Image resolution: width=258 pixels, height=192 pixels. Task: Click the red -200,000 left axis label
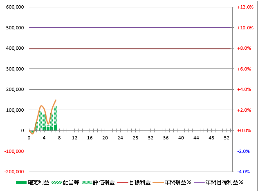[14, 172]
